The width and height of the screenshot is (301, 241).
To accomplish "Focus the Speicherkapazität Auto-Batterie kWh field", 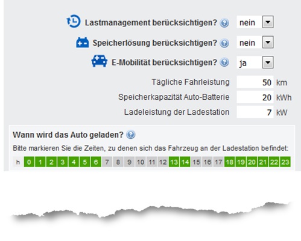I will (x=255, y=97).
